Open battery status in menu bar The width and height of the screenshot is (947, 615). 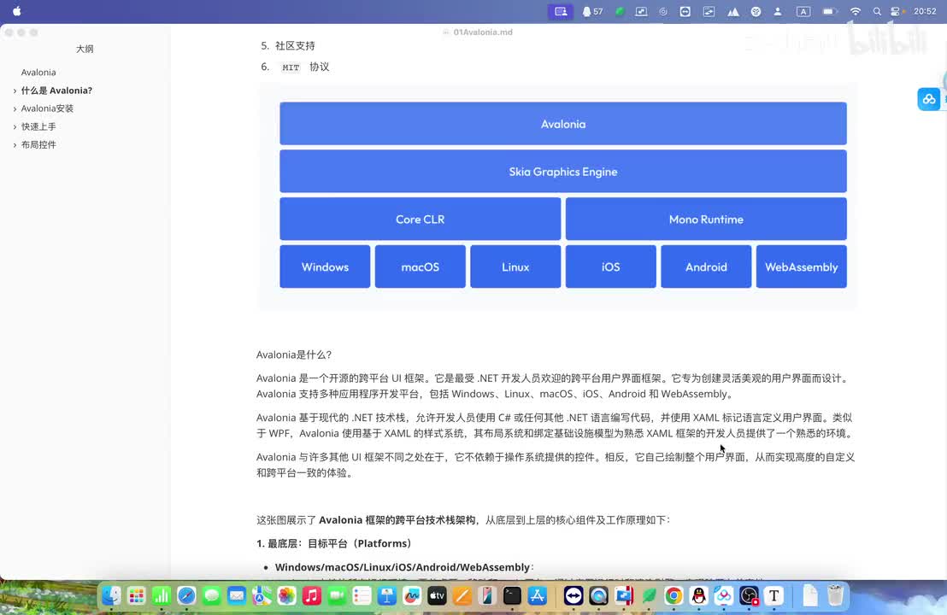(x=831, y=11)
